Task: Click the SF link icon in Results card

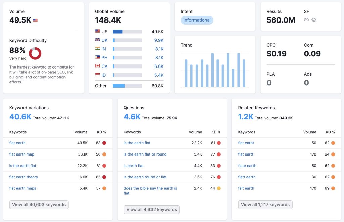Action: point(306,20)
